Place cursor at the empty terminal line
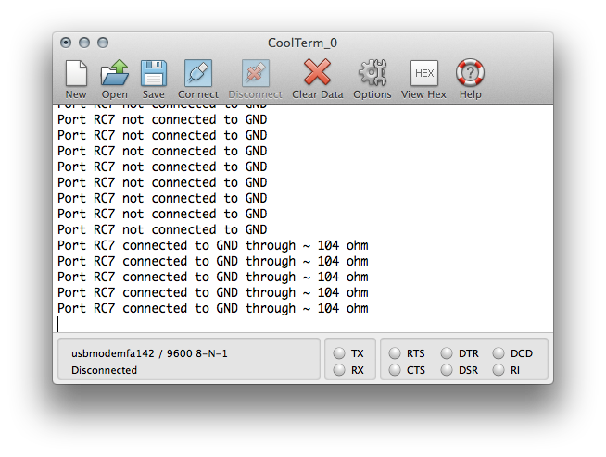The height and width of the screenshot is (457, 606). 303,324
